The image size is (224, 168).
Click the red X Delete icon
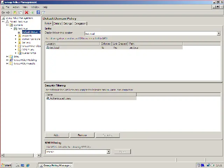click(x=27, y=13)
